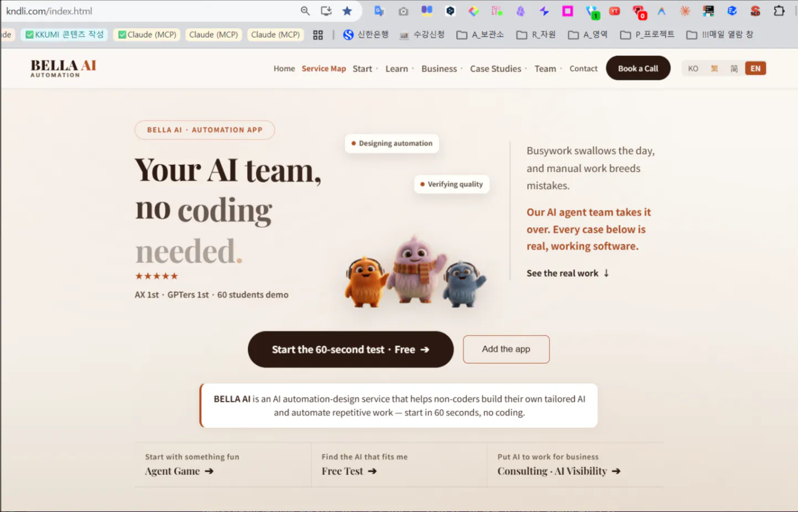Expand the Start navigation dropdown
This screenshot has height=512, width=798.
[x=365, y=69]
